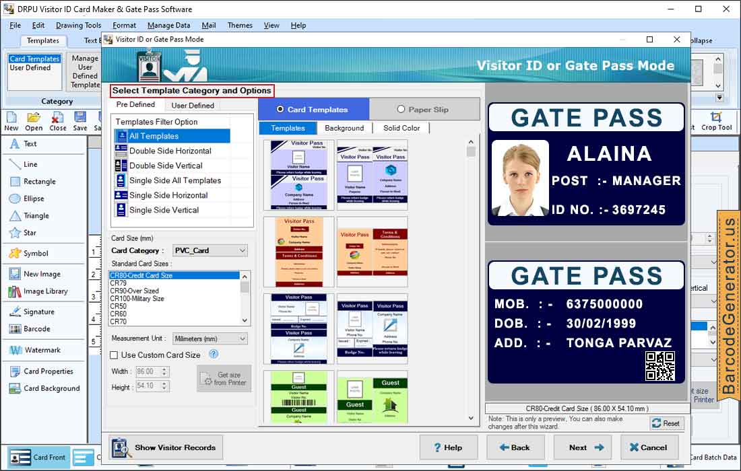741x471 pixels.
Task: Click the Width spinner arrows
Action: tap(164, 372)
